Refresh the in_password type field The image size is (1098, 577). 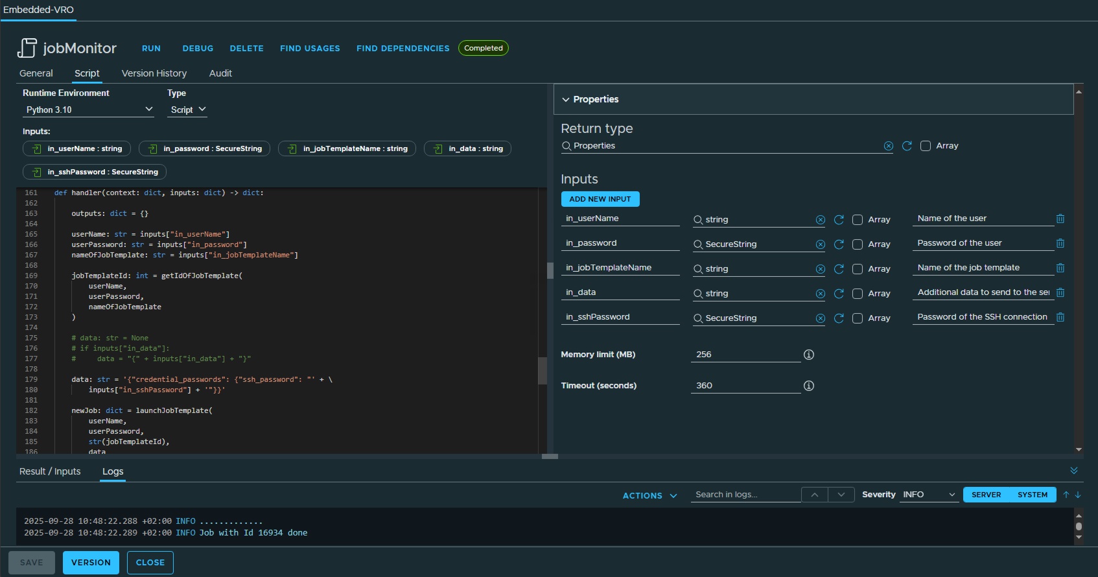839,244
